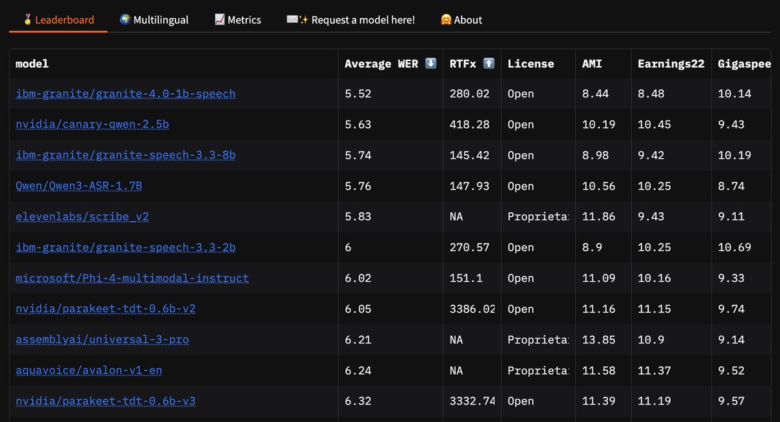Image resolution: width=780 pixels, height=422 pixels.
Task: Select Gigaspeech value 10.69
Action: [734, 247]
